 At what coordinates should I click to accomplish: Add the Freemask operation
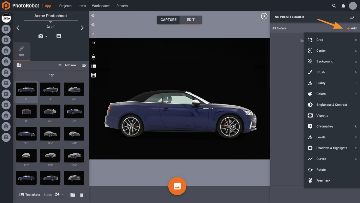[x=323, y=180]
